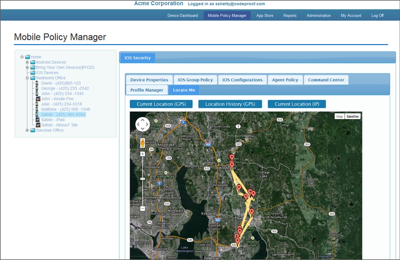Expand the Bring Your Own Devices node
Screen dimensions: 400x260
(27, 67)
